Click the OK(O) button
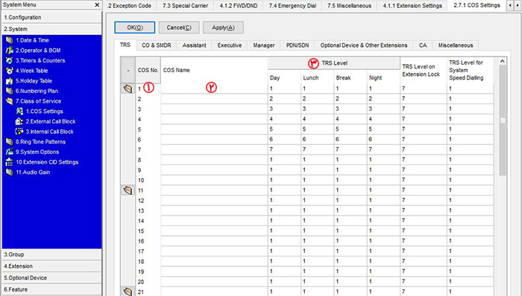Viewport: 522px width, 296px height. [x=135, y=28]
